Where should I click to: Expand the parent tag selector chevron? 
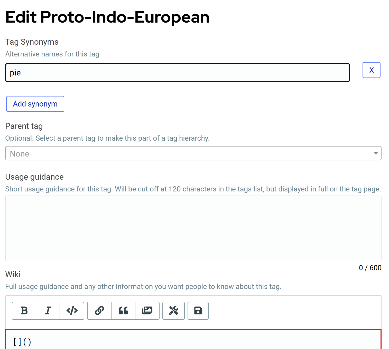pos(376,153)
